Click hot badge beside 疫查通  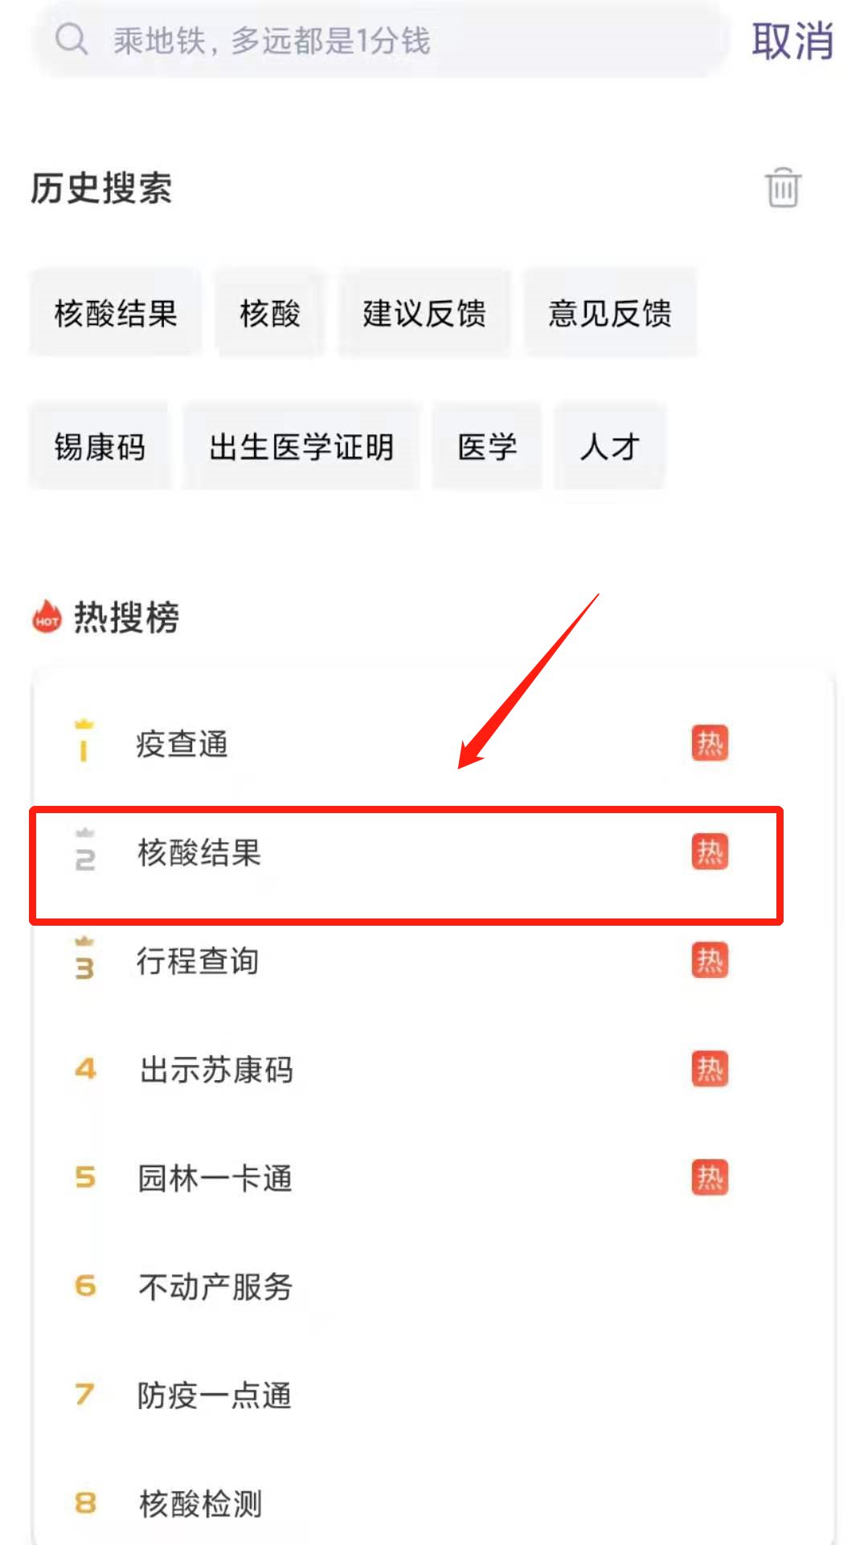coord(710,743)
